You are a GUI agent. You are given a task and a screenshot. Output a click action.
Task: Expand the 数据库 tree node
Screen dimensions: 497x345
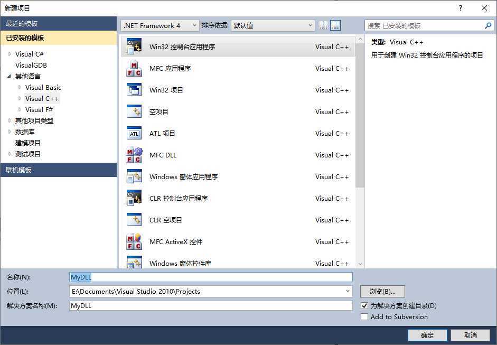(x=10, y=132)
